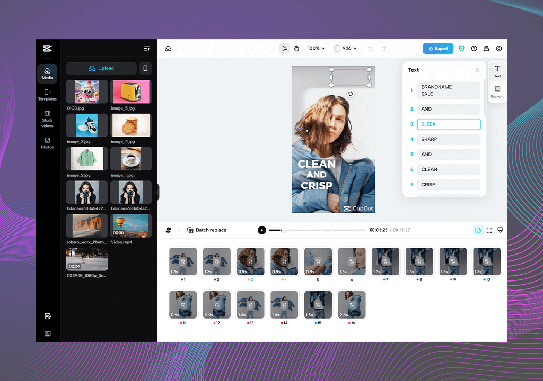543x381 pixels.
Task: Select clip 5 lasting 0.8s
Action: click(318, 261)
